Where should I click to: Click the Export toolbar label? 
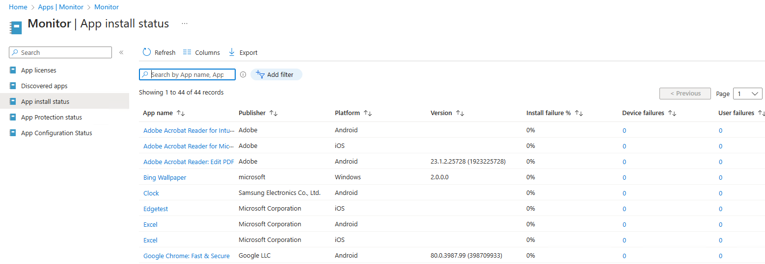248,52
